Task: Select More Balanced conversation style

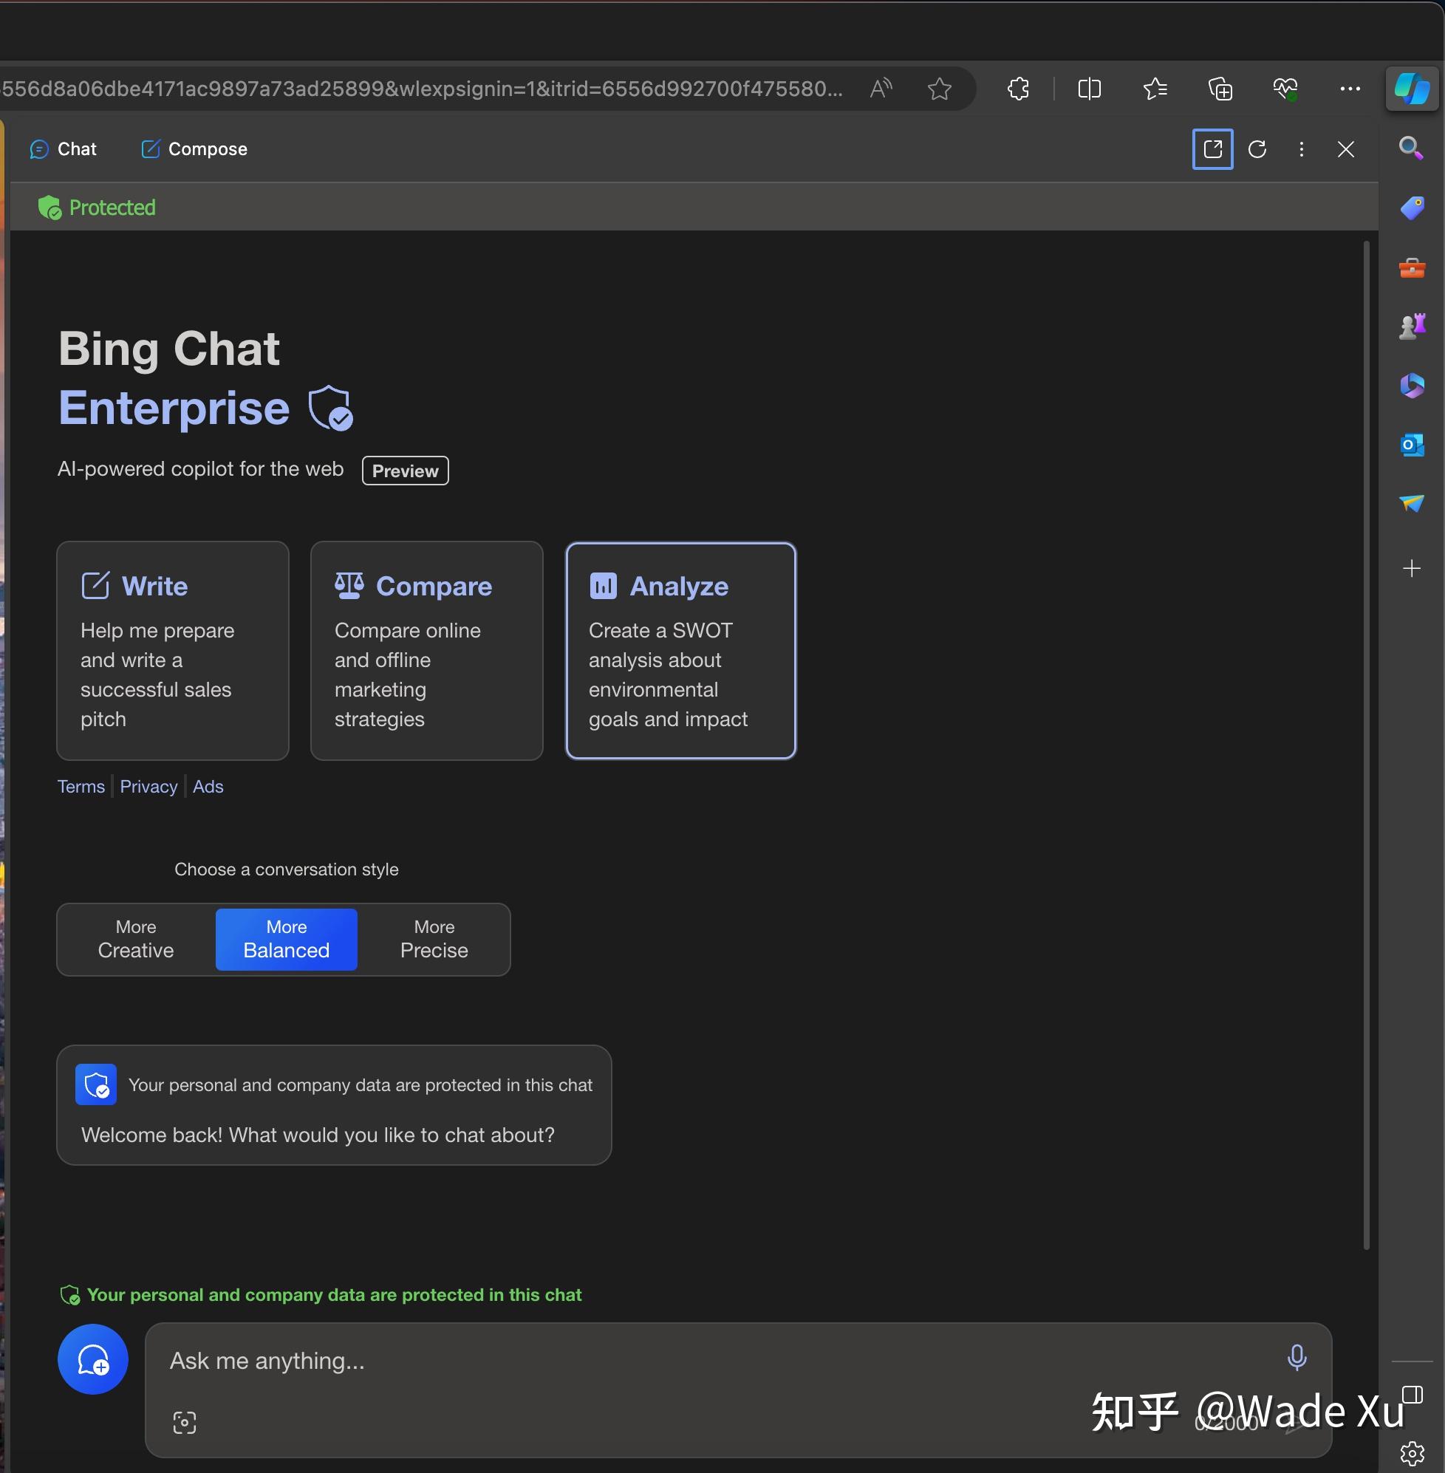Action: coord(286,940)
